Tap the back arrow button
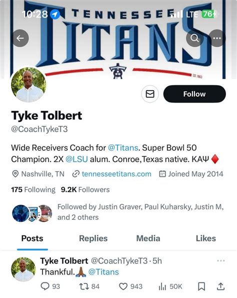This screenshot has width=237, height=298. coord(20,38)
